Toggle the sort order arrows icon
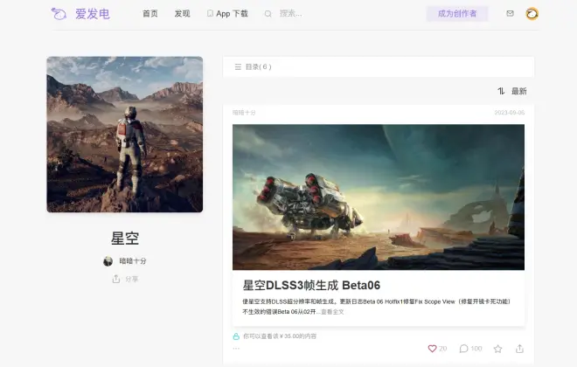This screenshot has height=367, width=577. (501, 91)
